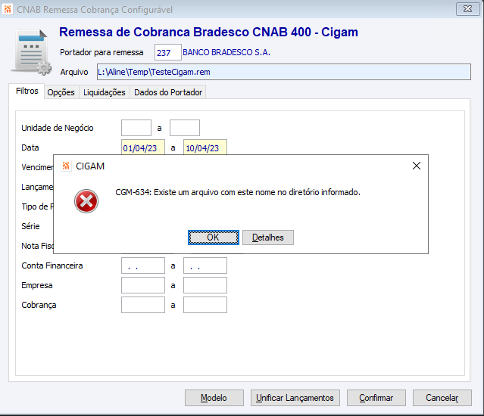Focus the Portador para remessa field 237

pos(168,52)
